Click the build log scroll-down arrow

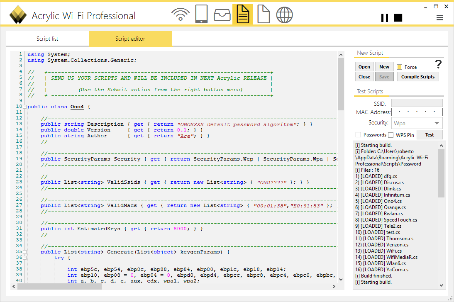[441, 285]
